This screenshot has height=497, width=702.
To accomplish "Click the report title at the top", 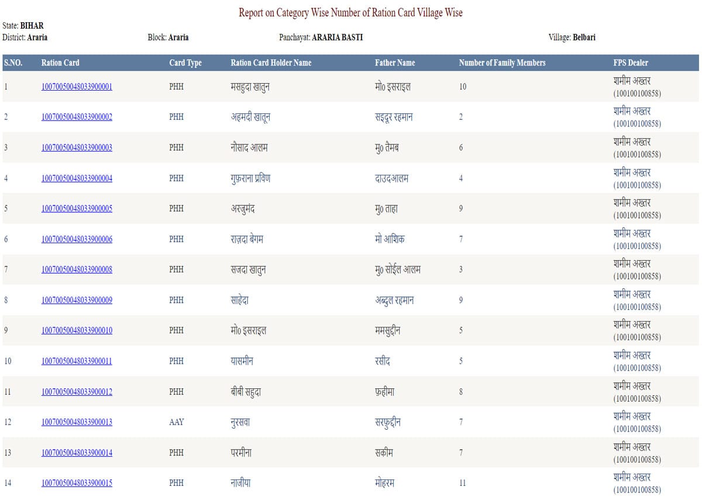I will click(x=349, y=12).
